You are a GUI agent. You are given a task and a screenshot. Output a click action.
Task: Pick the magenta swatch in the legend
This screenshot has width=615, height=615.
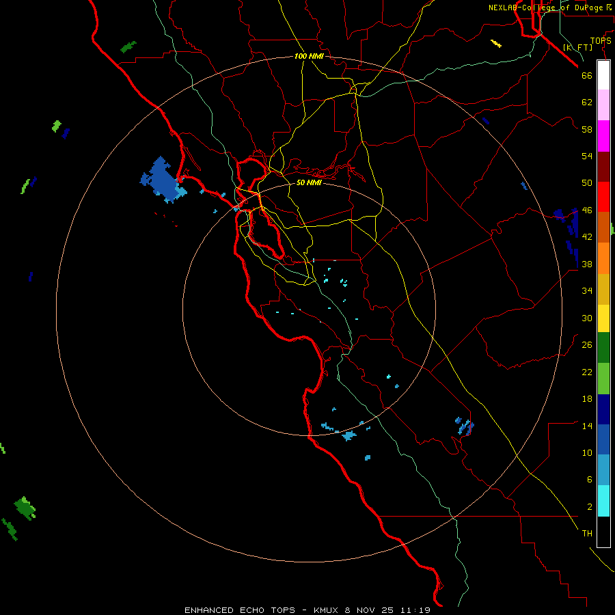(603, 136)
